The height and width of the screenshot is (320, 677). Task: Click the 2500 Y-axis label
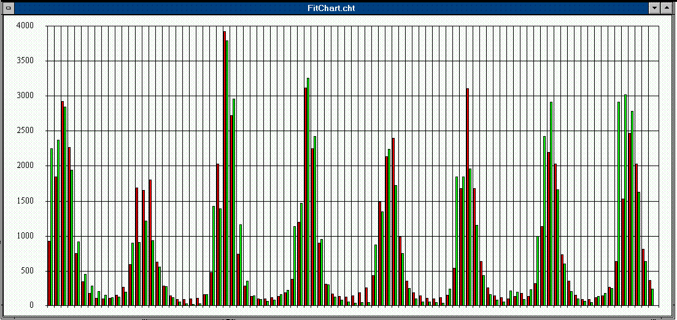[x=25, y=131]
